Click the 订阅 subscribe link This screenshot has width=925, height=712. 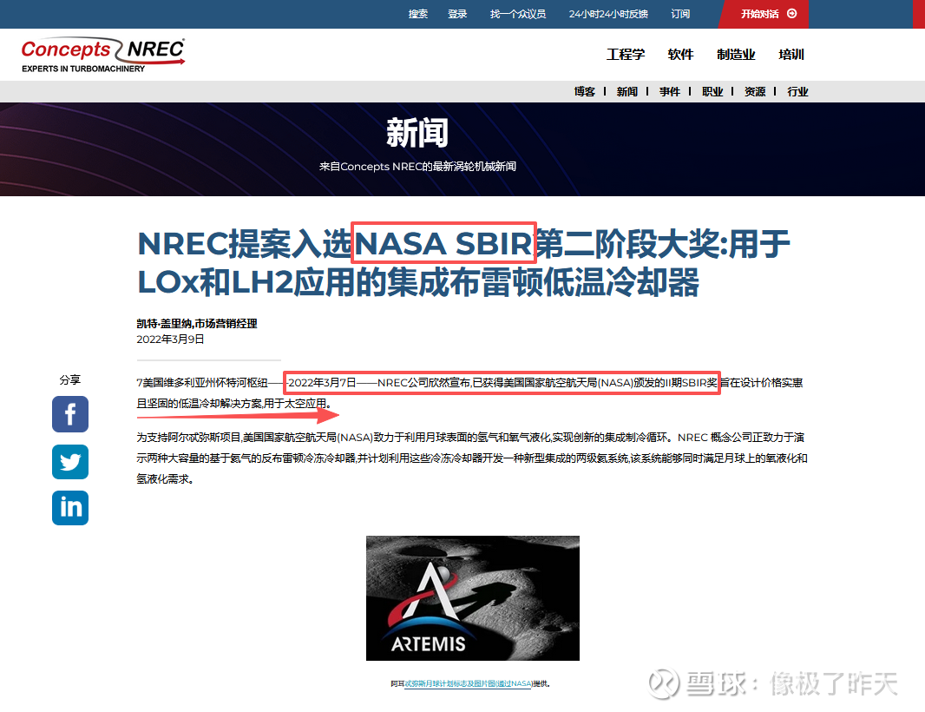pos(680,14)
